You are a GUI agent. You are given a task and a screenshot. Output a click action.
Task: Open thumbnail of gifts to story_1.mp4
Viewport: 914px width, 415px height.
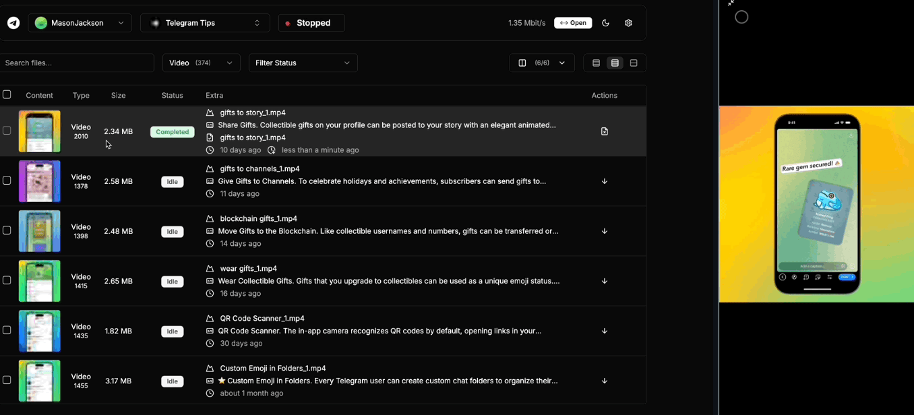pos(39,131)
